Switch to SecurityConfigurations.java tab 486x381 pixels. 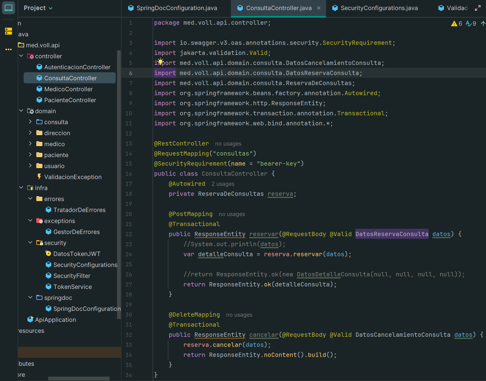[x=375, y=8]
